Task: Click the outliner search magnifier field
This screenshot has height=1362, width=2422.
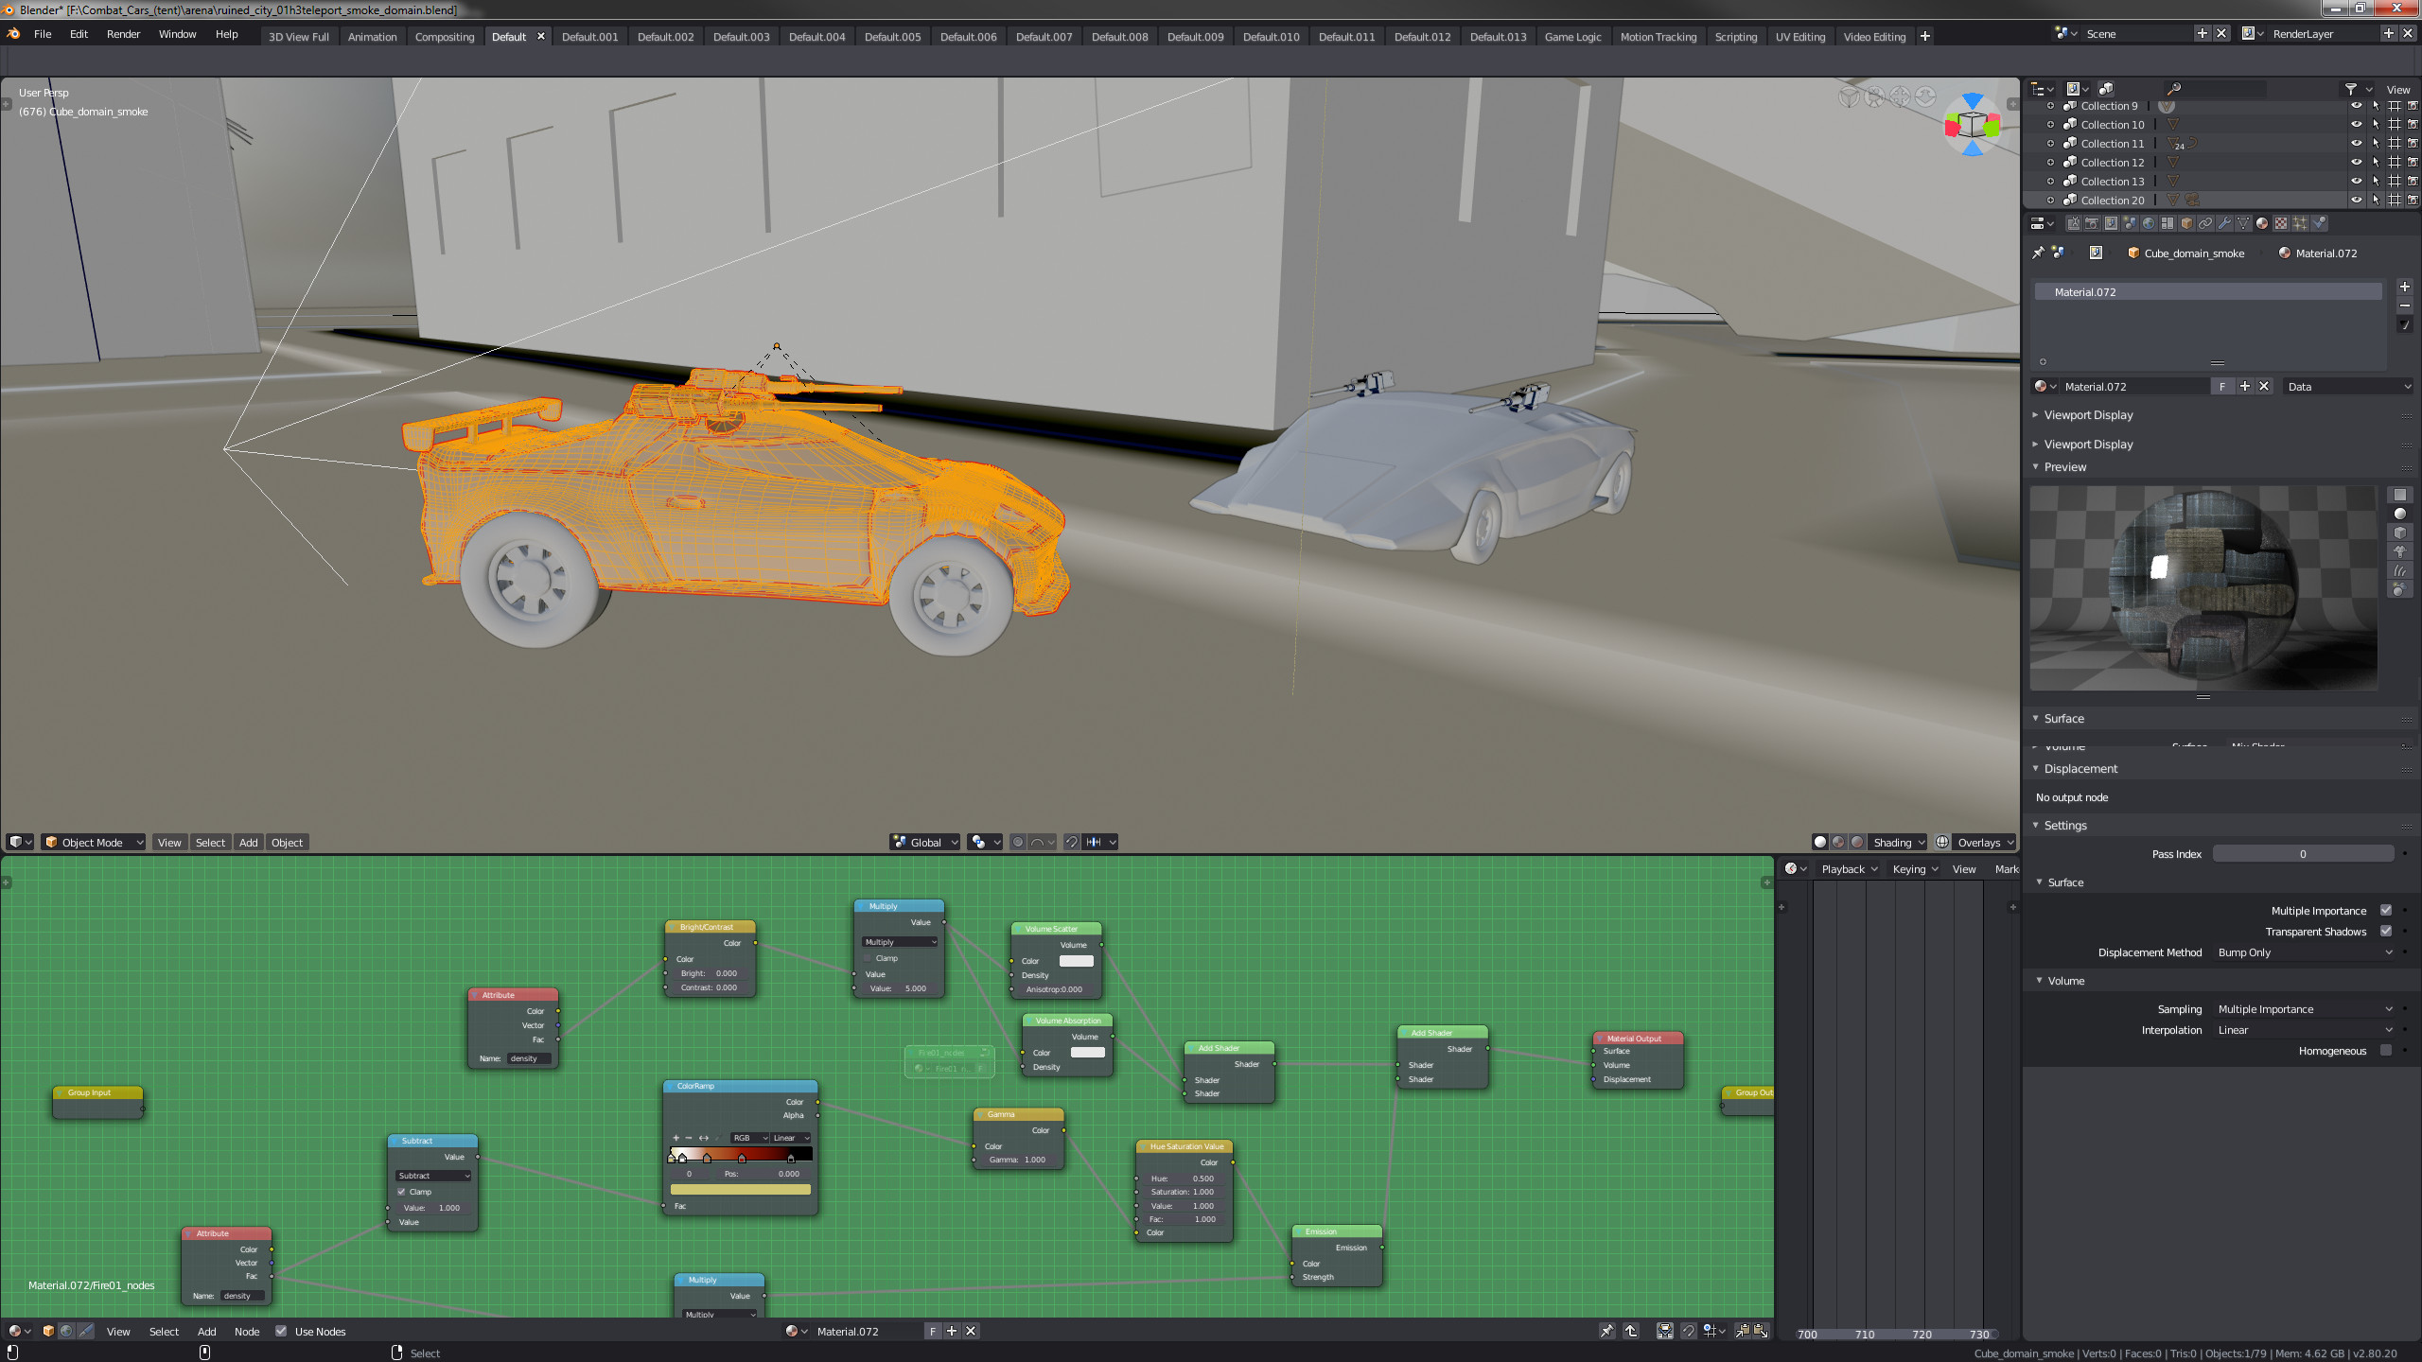Action: point(2214,89)
